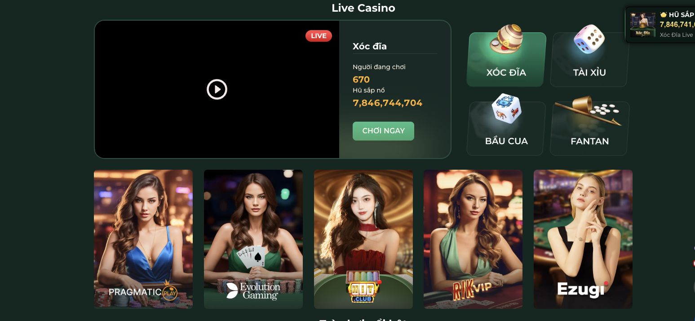
Task: Open the Xóc Đĩa game tile
Action: [506, 59]
